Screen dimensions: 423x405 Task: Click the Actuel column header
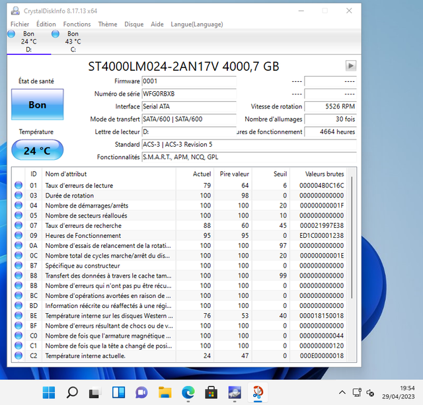[195, 174]
